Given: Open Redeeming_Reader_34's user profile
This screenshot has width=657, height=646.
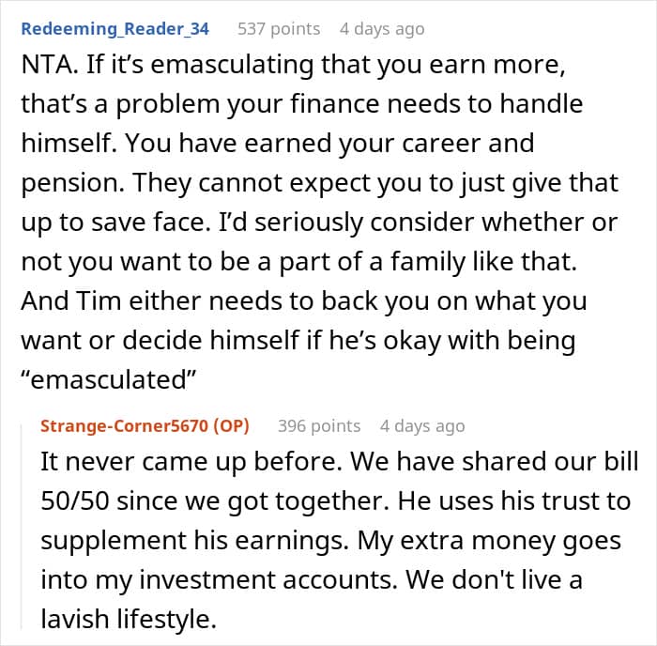Looking at the screenshot, I should coord(115,29).
